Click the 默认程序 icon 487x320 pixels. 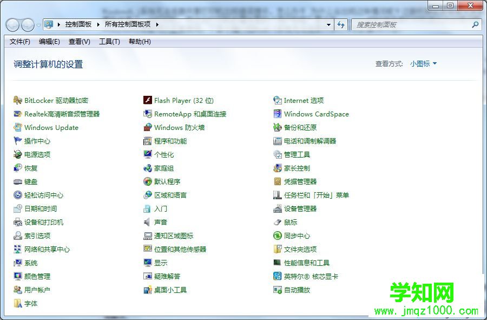point(148,181)
